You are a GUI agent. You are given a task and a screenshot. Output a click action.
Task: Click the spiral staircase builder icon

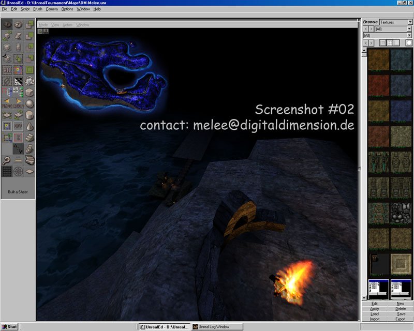29,149
